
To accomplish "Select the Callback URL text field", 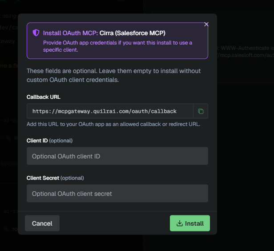I will pyautogui.click(x=110, y=111).
